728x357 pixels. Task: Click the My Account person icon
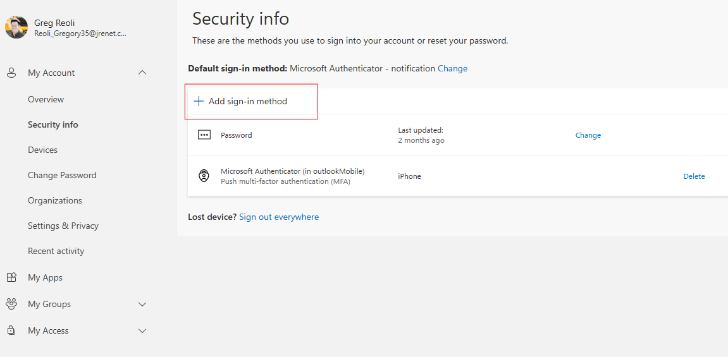(x=11, y=73)
